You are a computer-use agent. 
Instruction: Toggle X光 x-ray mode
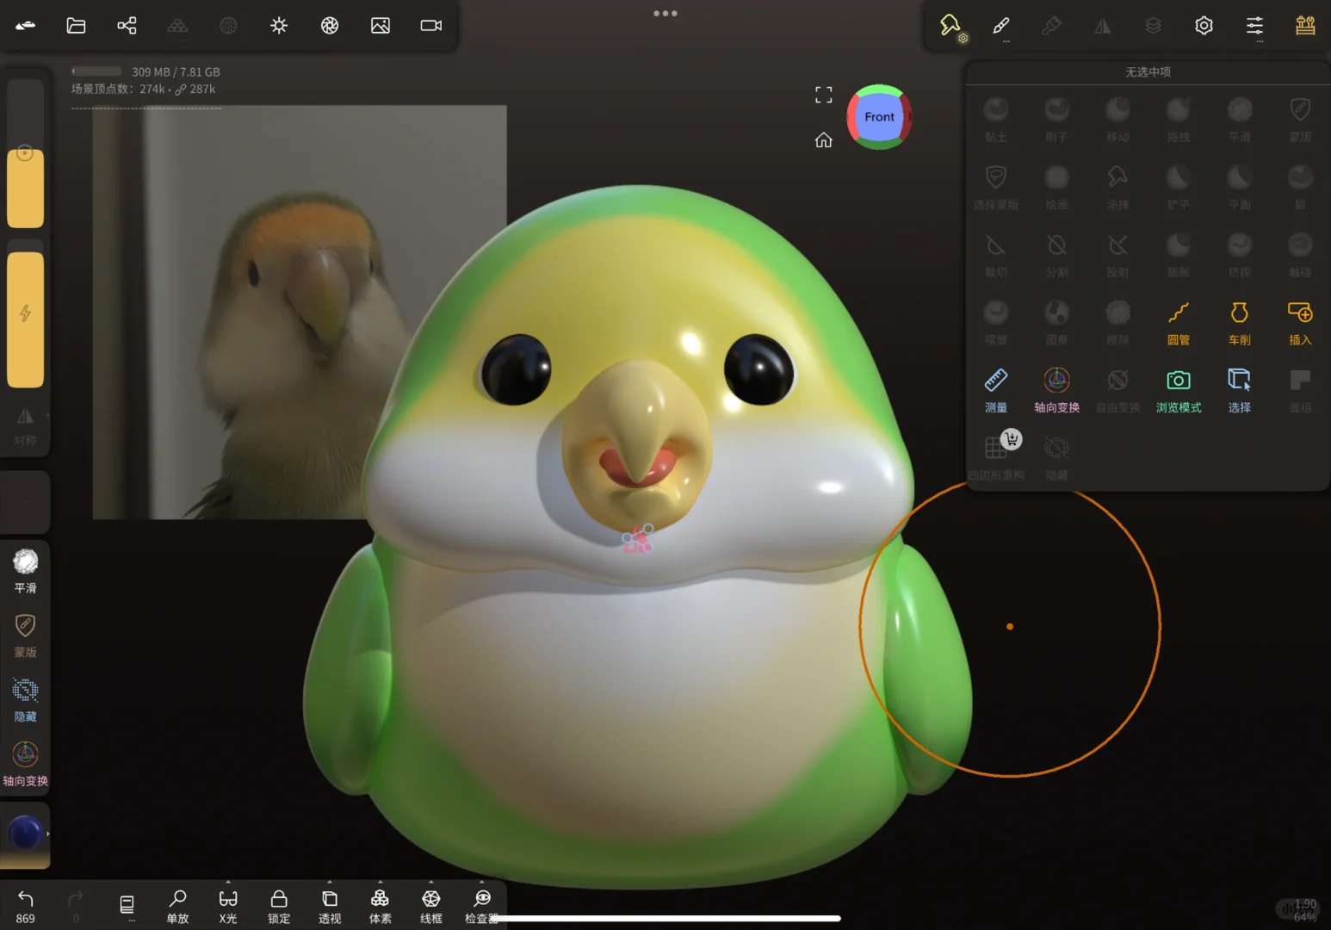(228, 907)
